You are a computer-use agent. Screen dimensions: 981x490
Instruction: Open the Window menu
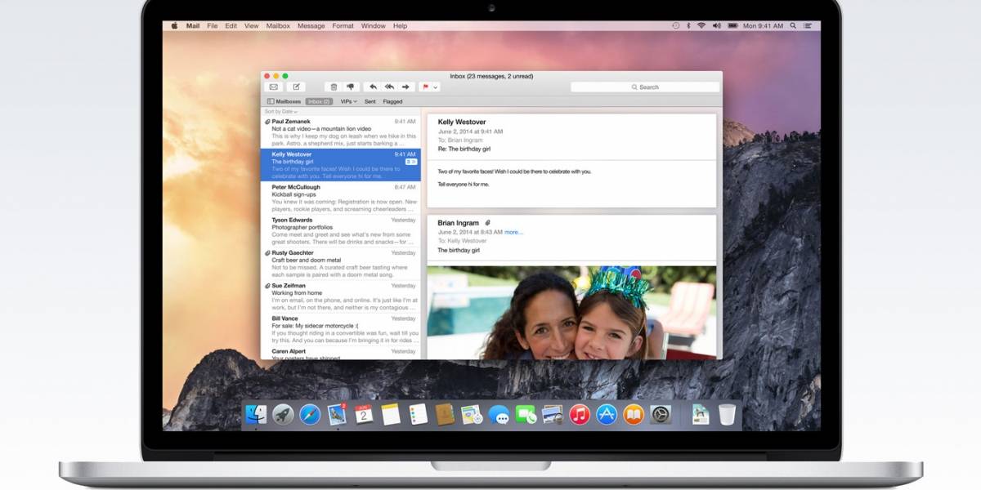[374, 25]
